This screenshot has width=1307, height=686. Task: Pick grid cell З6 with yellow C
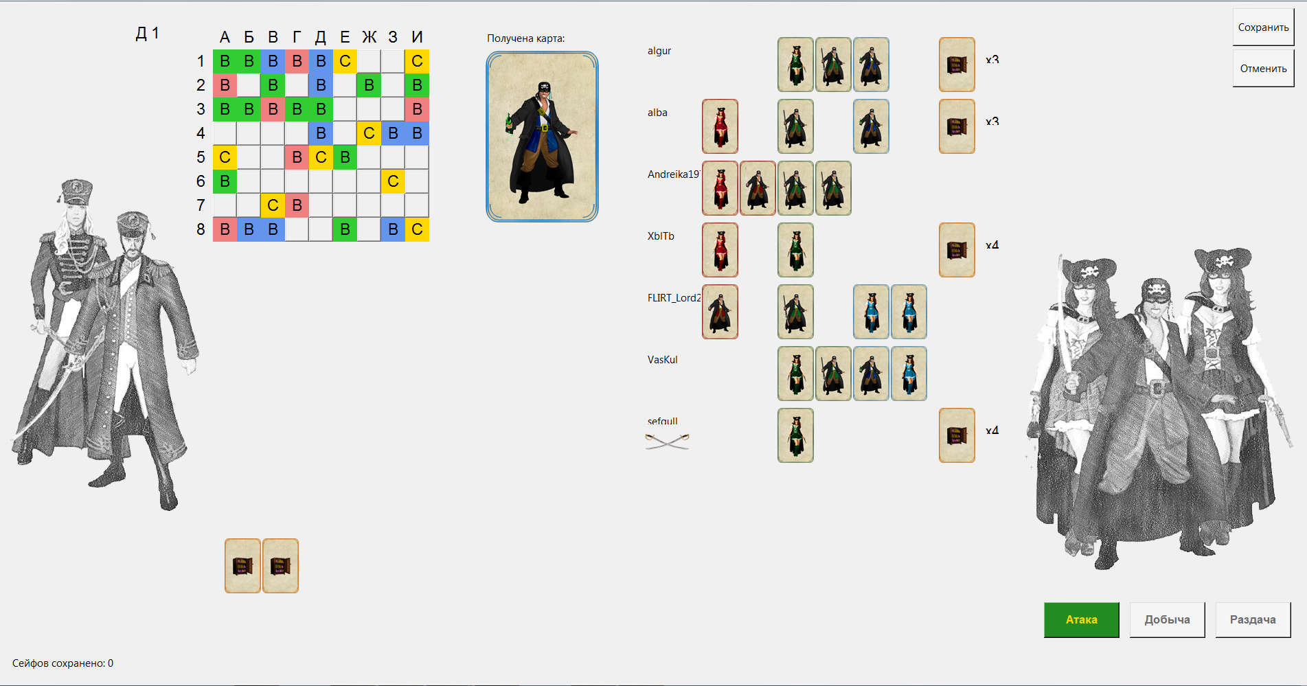click(x=393, y=181)
